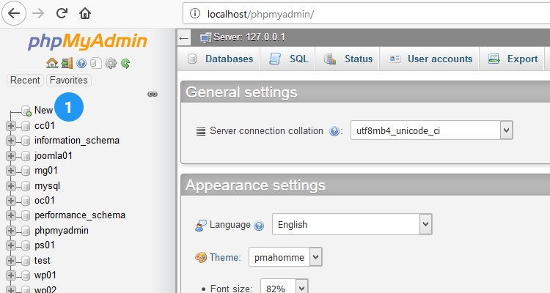This screenshot has height=293, width=550.
Task: Click the phpMyAdmin logo
Action: coord(87,41)
